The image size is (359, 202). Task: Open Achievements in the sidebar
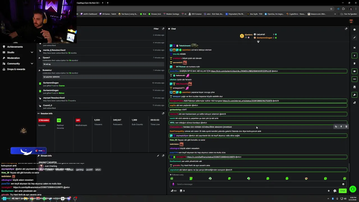click(15, 47)
